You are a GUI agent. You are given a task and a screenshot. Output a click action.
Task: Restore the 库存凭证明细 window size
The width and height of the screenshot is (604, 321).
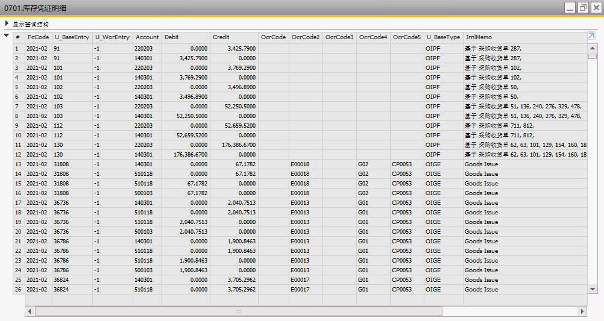pos(583,8)
